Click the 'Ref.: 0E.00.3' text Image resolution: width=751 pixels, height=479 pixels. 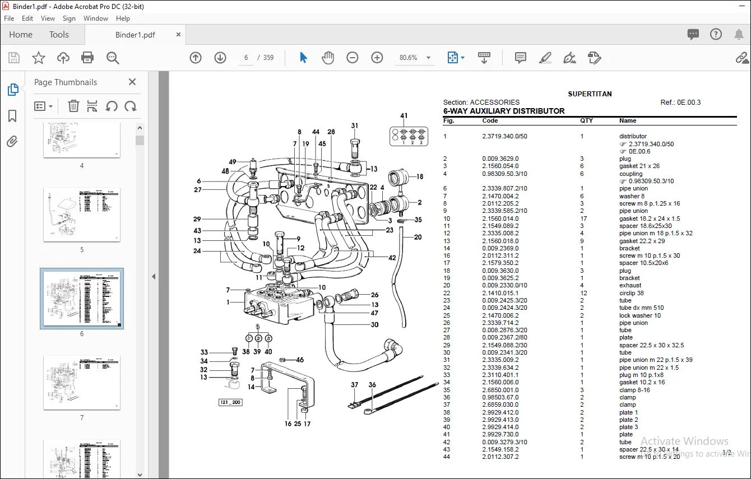click(680, 103)
